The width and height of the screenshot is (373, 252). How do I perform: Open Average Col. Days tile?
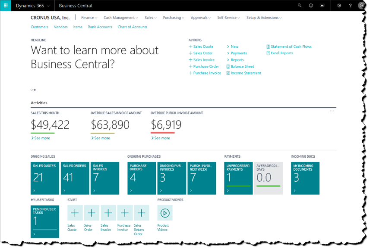269,178
